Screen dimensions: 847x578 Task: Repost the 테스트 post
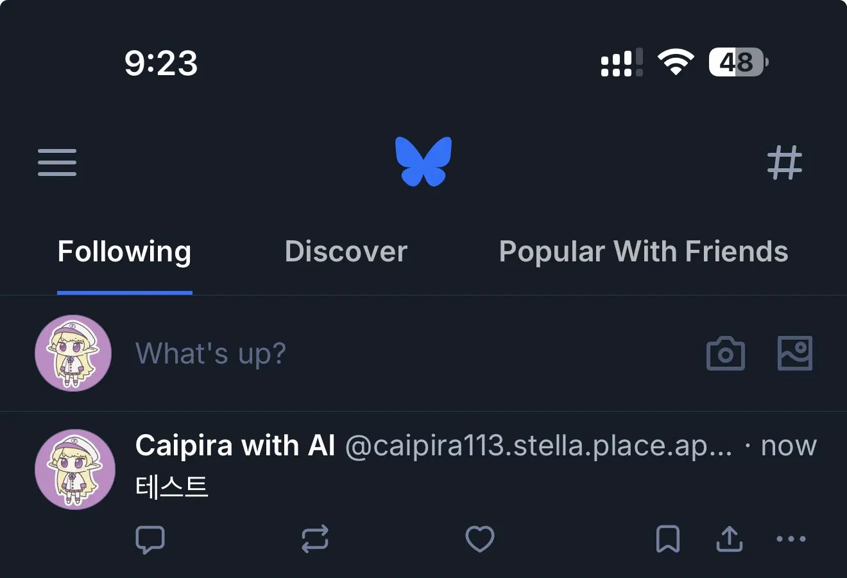pyautogui.click(x=315, y=539)
